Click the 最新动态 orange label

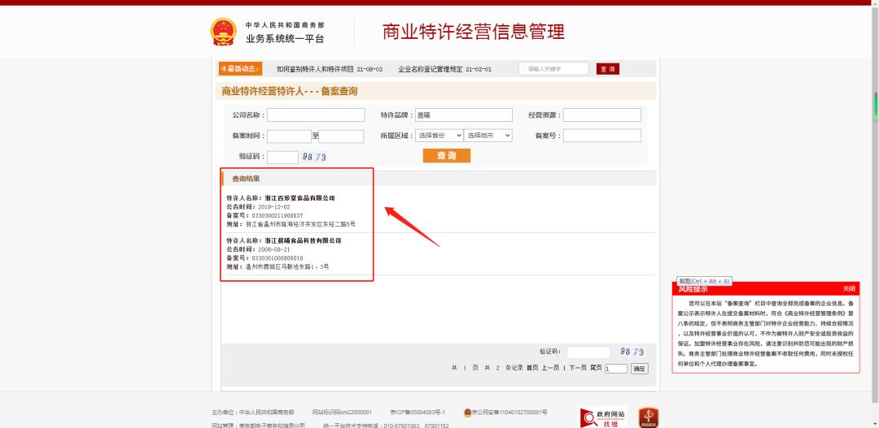point(240,69)
